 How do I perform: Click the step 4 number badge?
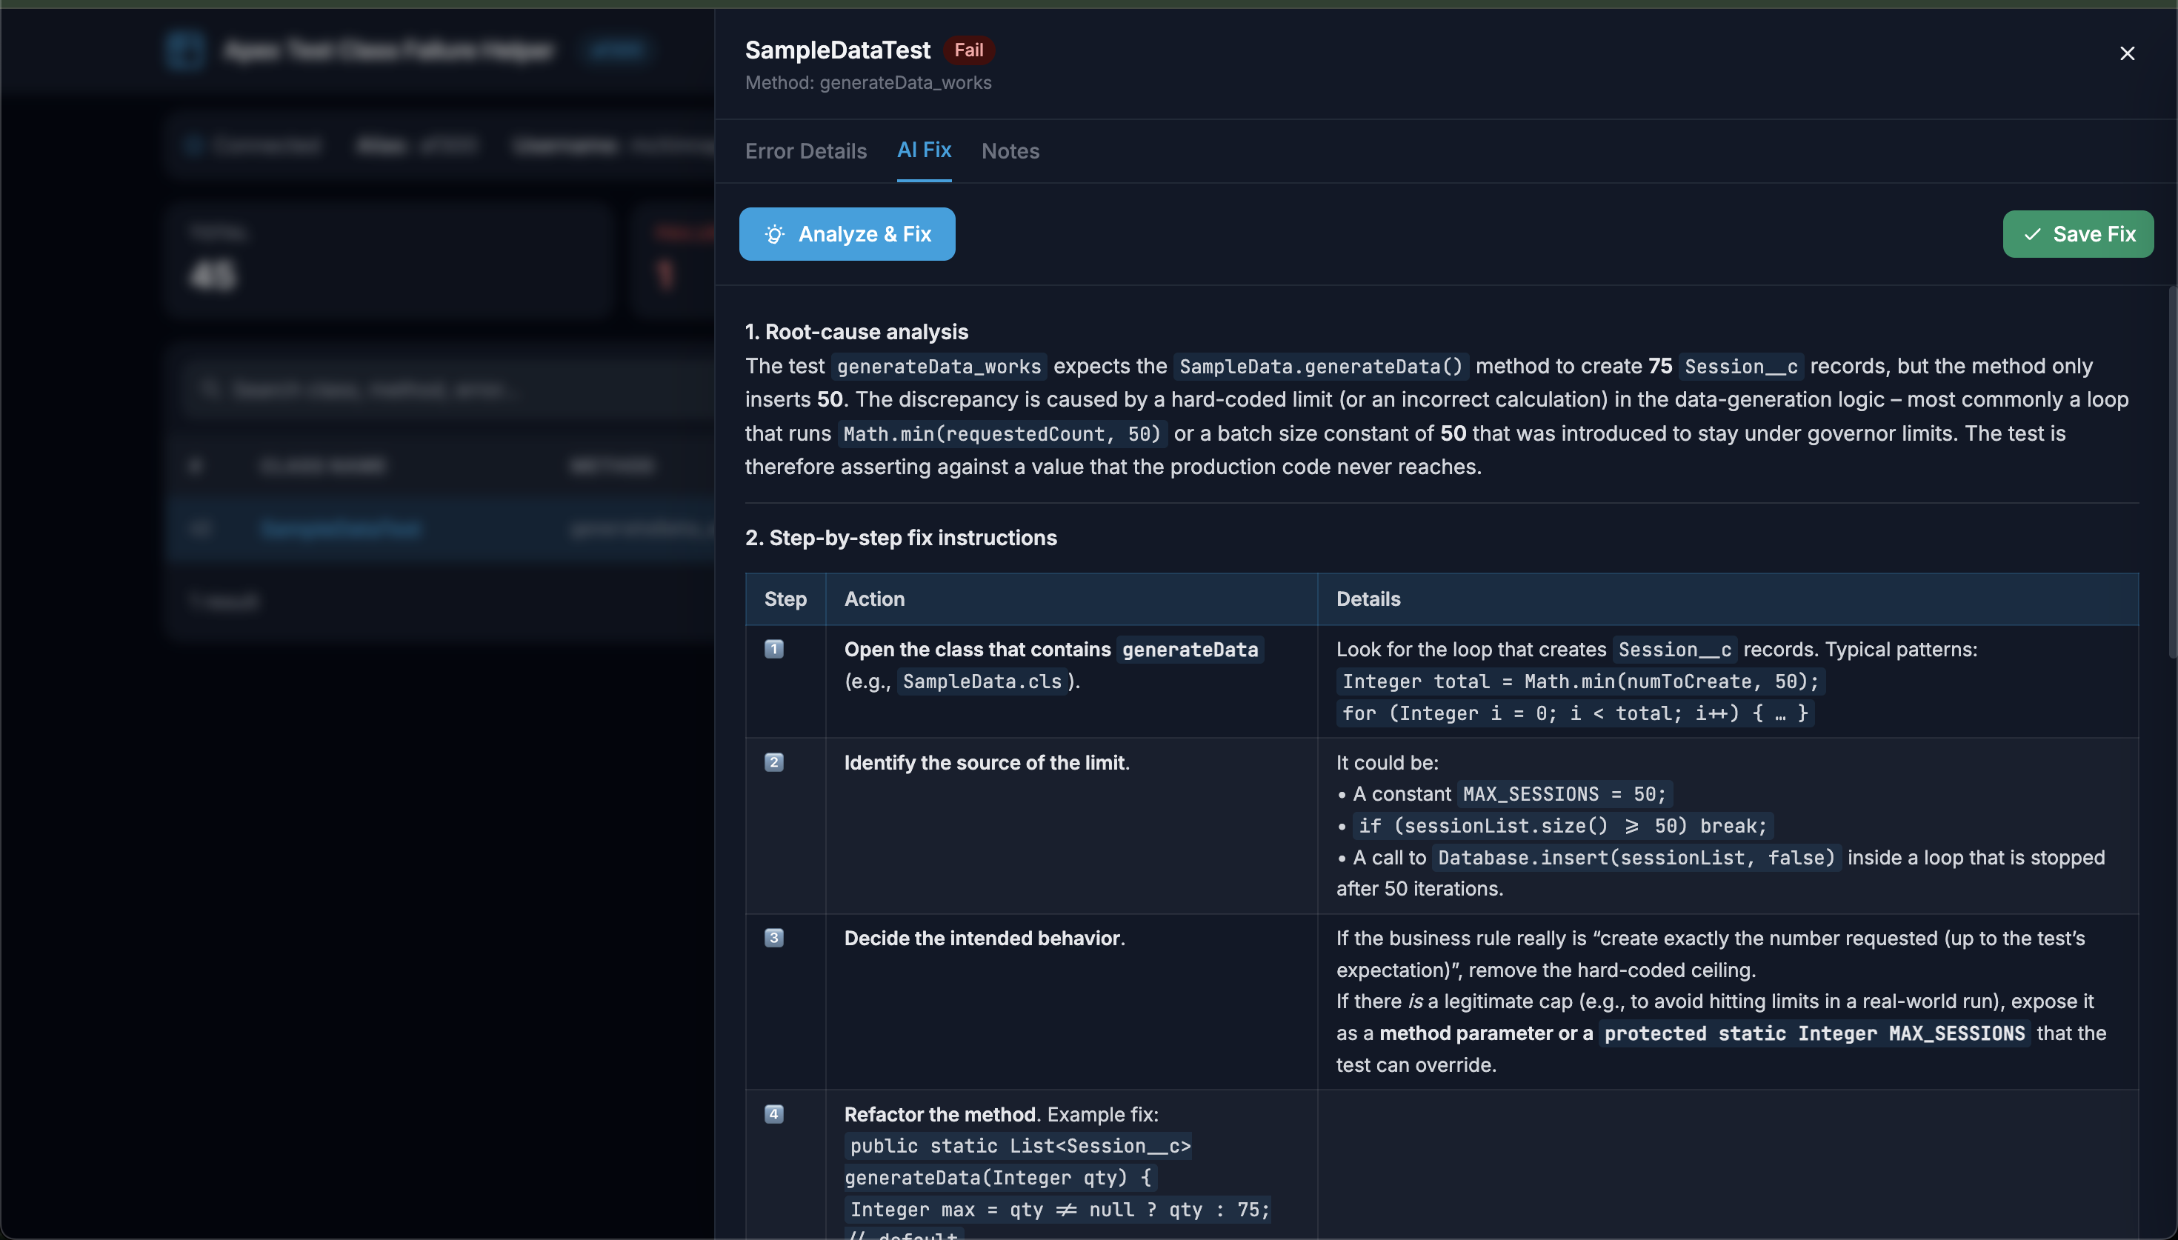pos(773,1114)
